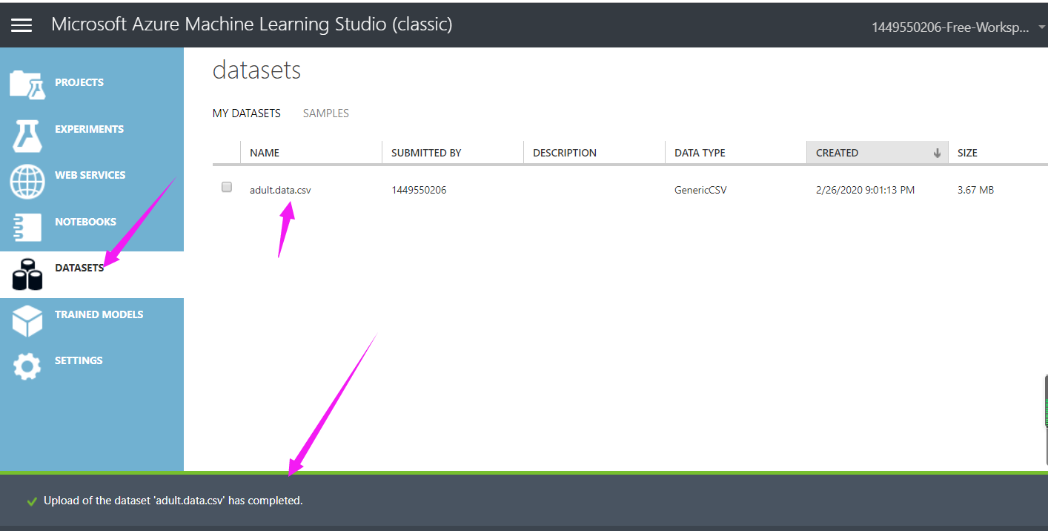
Task: Click the green upload-completed checkmark icon
Action: 32,501
